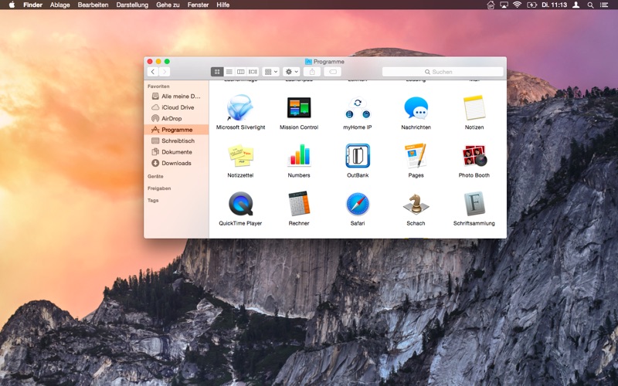Click the Favoriten sidebar heading
The image size is (618, 386).
[x=158, y=86]
